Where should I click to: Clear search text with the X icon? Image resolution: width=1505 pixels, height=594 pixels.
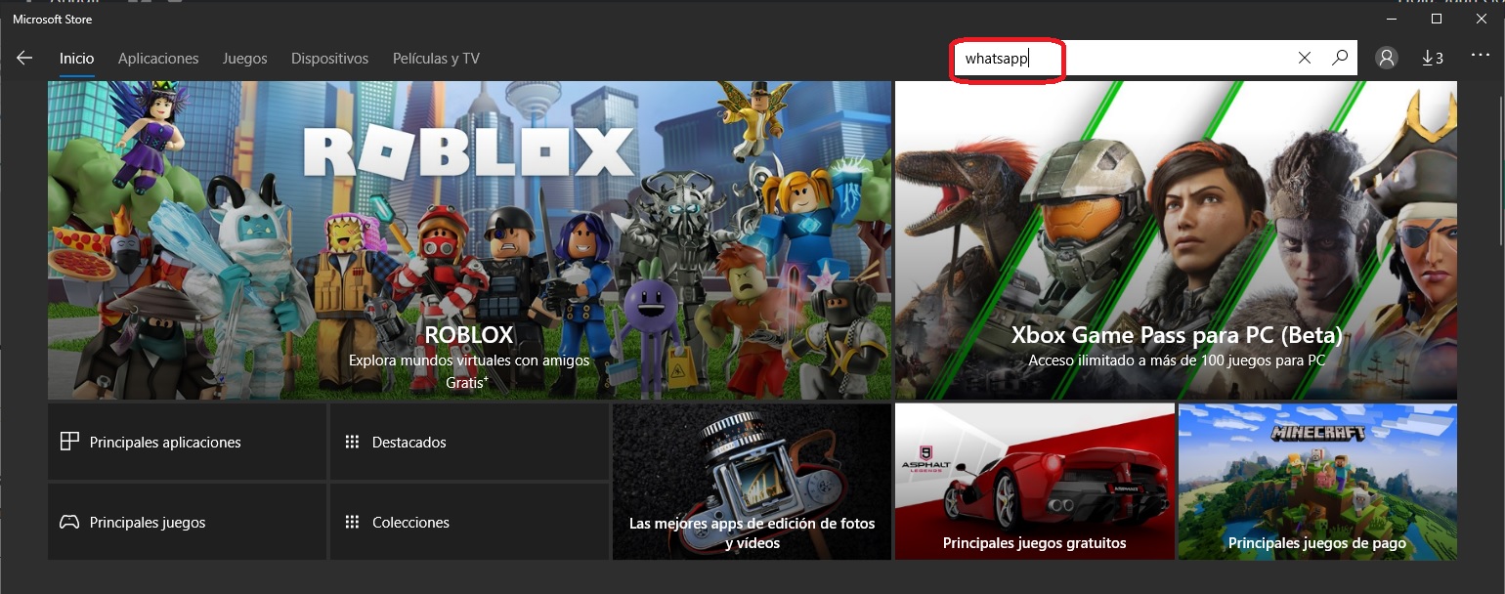(1304, 59)
